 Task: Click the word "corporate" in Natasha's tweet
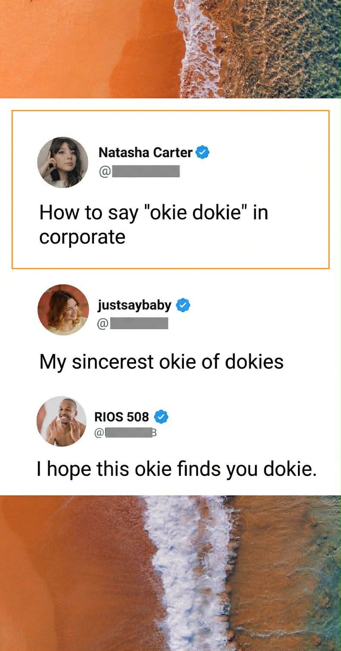point(82,237)
